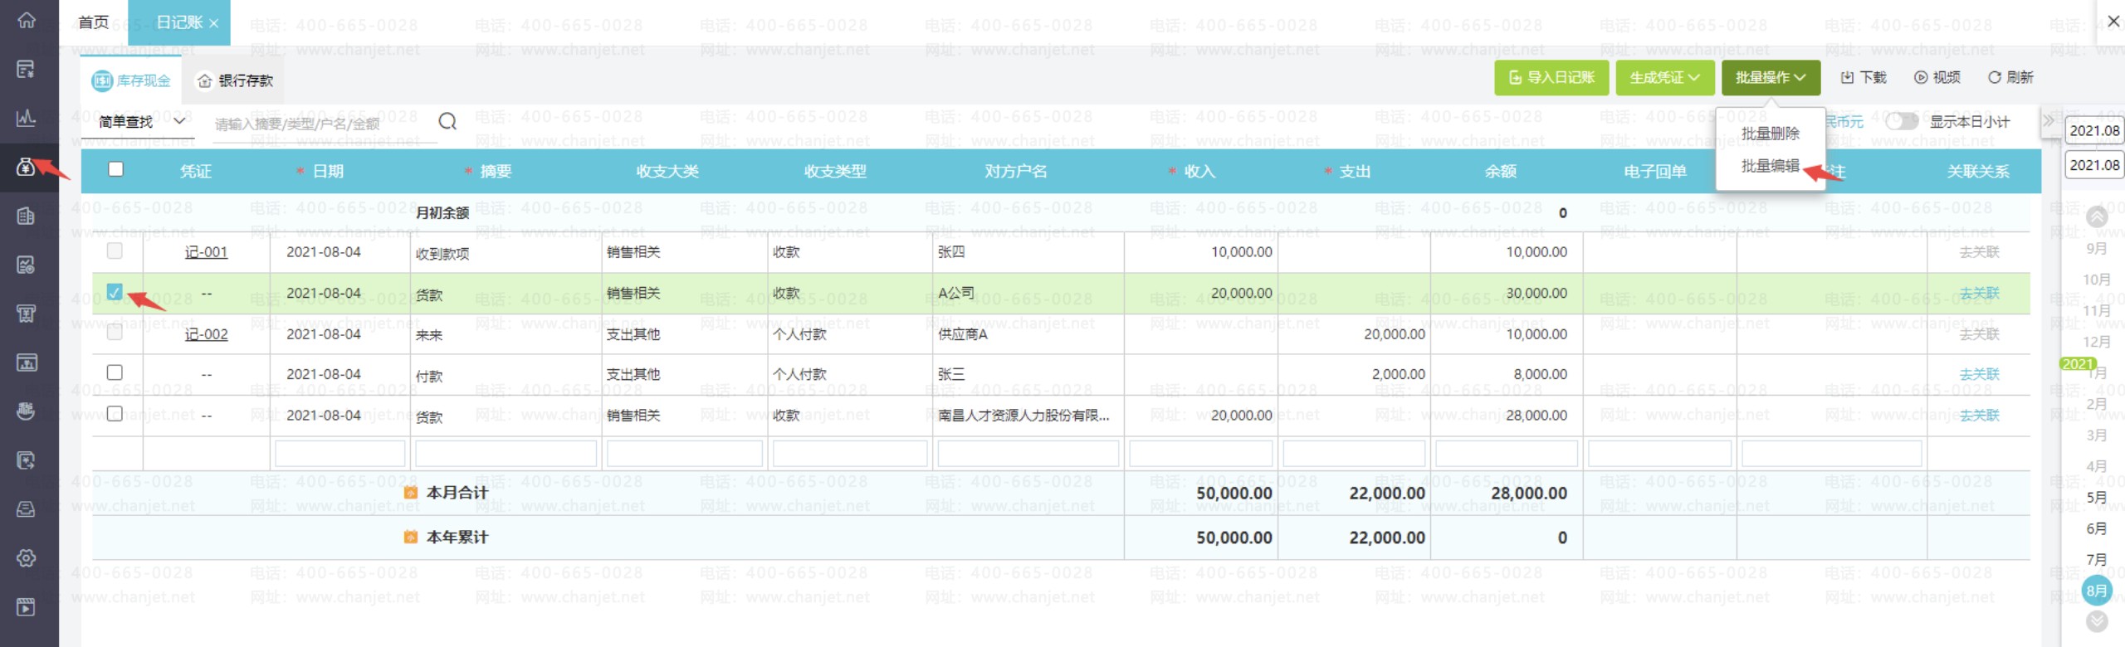2125x647 pixels.
Task: Select the 银行存款 tab
Action: 235,80
